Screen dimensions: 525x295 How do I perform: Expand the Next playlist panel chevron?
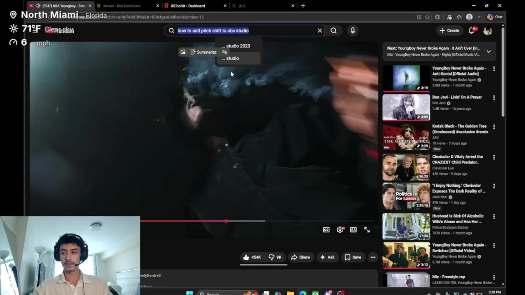(488, 51)
